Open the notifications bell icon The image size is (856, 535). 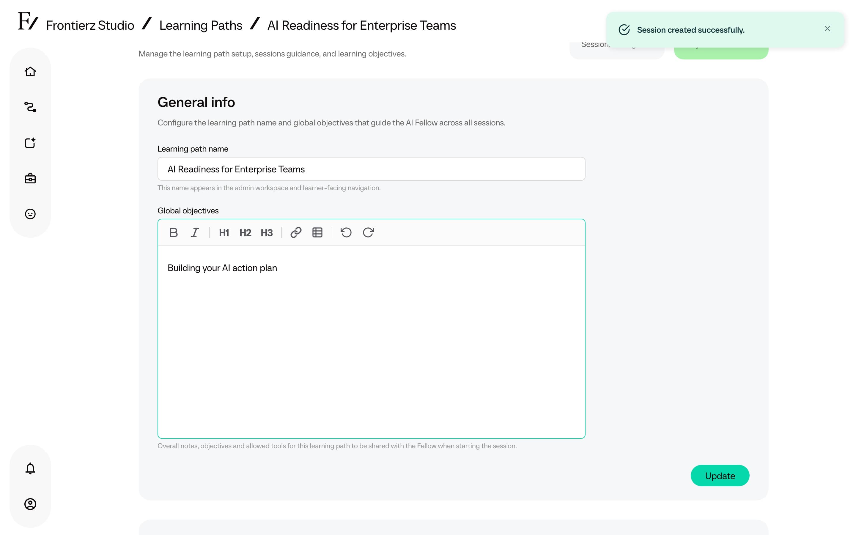click(x=30, y=468)
